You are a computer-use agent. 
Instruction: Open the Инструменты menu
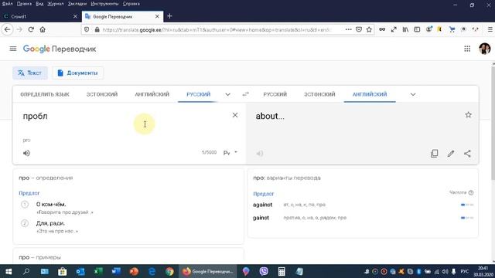pos(104,4)
